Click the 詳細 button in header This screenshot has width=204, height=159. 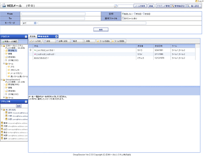pyautogui.click(x=151, y=6)
